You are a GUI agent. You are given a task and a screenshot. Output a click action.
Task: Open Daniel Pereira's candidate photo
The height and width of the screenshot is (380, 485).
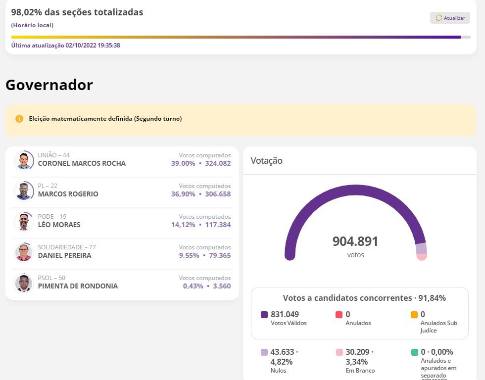24,252
